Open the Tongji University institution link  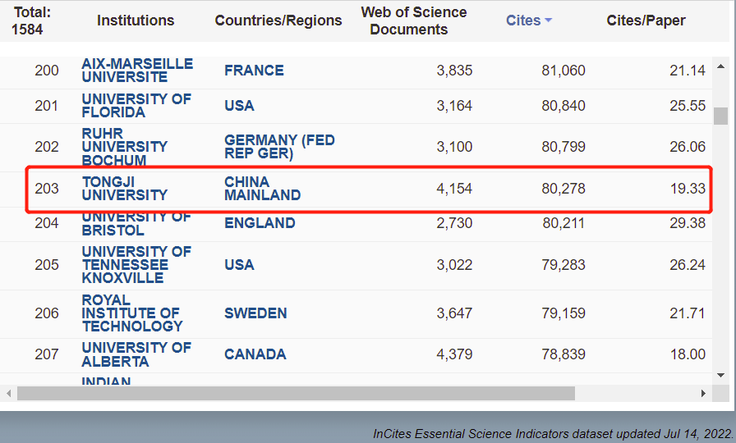point(124,189)
